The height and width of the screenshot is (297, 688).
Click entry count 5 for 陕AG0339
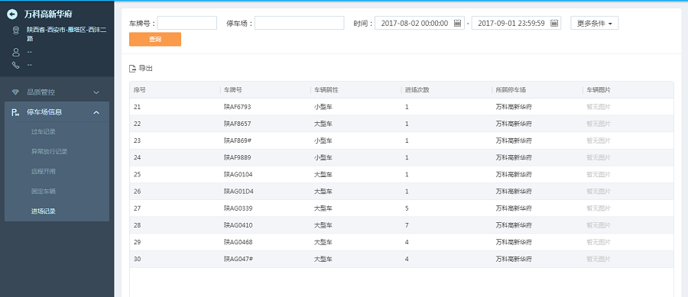(x=407, y=208)
